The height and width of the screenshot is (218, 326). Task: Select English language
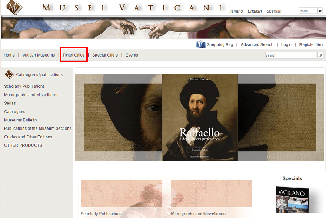[254, 11]
